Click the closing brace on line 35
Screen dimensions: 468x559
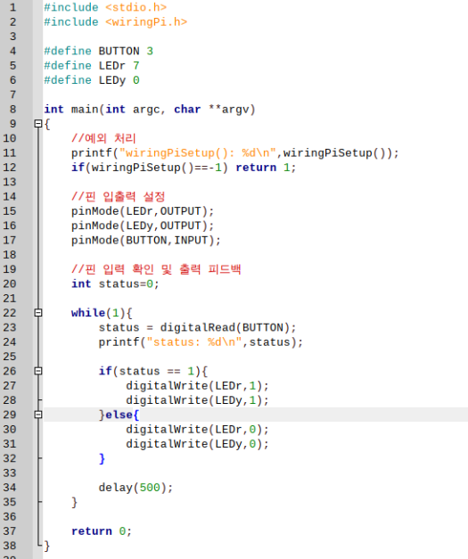tap(75, 502)
